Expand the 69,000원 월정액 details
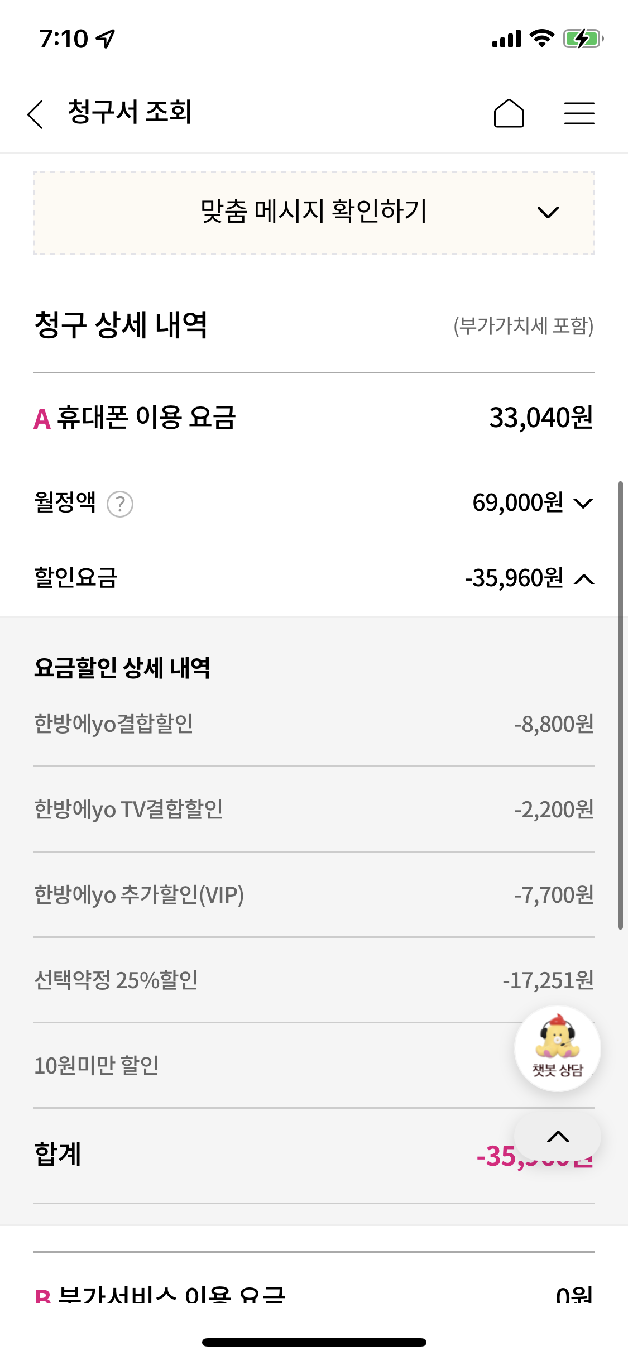 583,503
